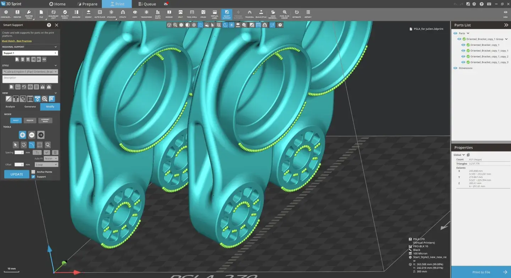Run Auto Place tool
This screenshot has height=278, width=511.
100,14
